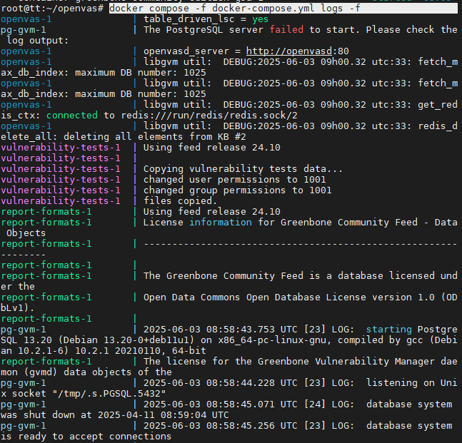Click 'Open Data Commons Open Database License' text
Image resolution: width=462 pixels, height=443 pixels.
tap(255, 297)
